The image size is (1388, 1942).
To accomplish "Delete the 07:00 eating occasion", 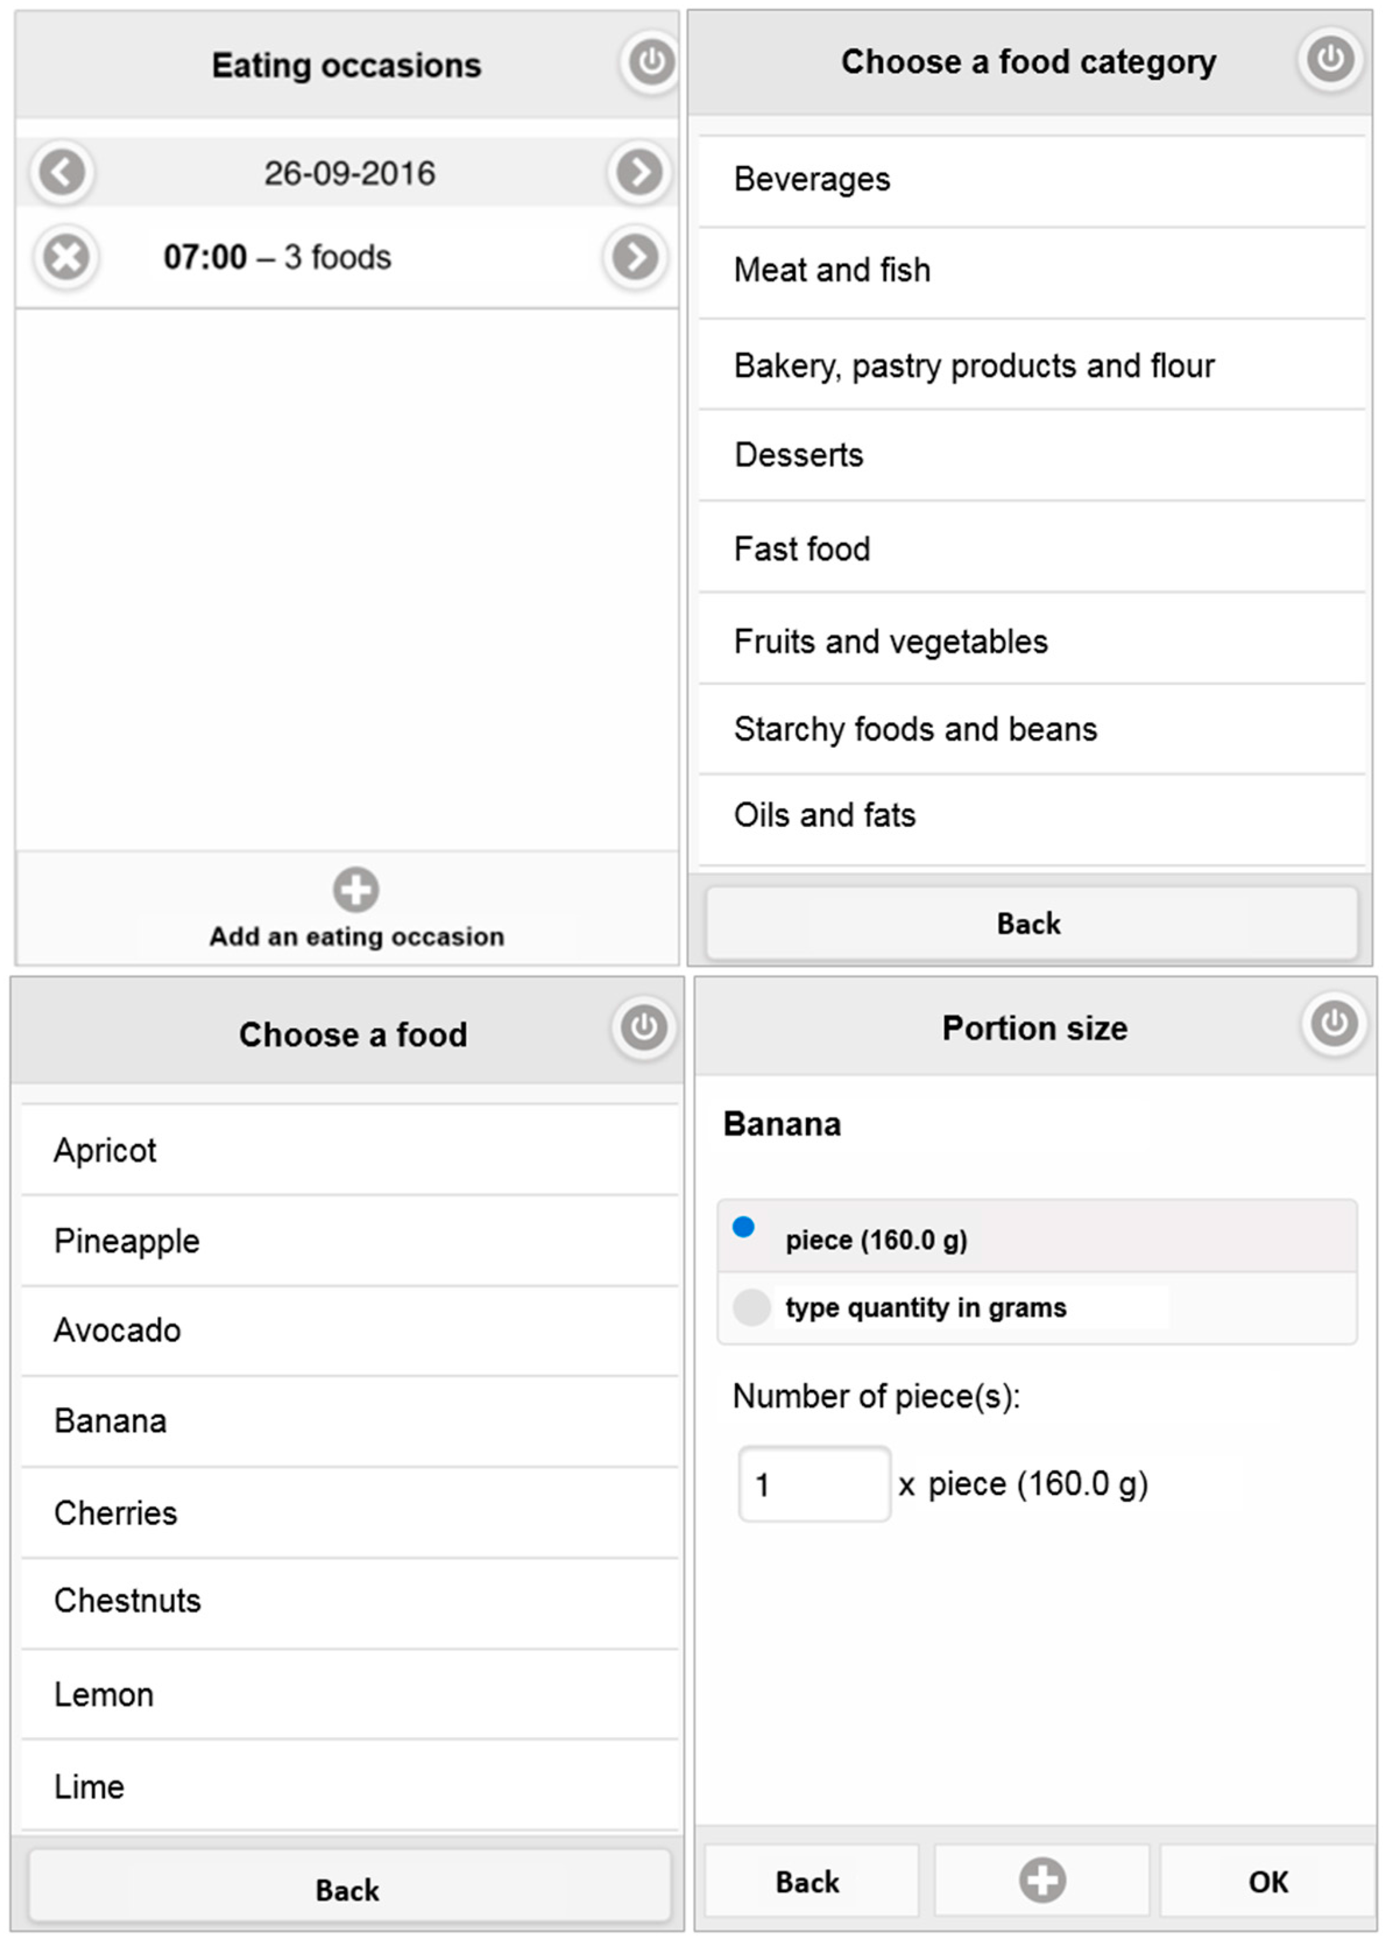I will pos(66,256).
